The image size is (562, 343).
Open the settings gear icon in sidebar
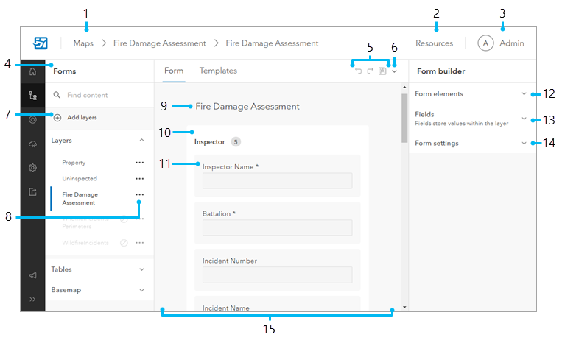pyautogui.click(x=32, y=168)
